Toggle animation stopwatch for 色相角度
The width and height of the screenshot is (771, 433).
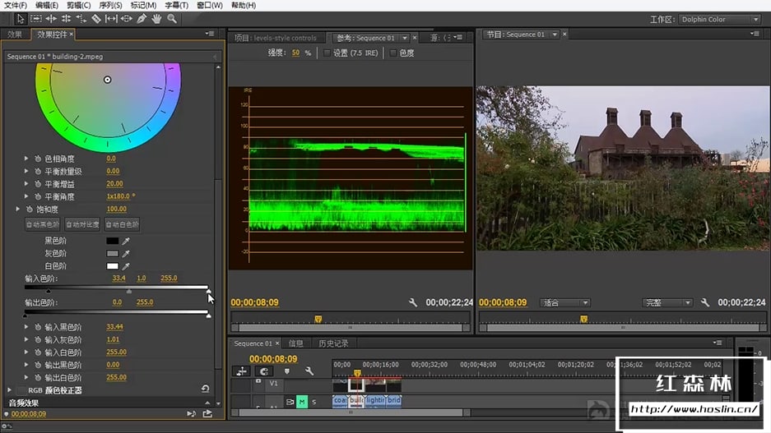38,159
